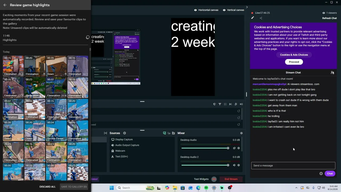Click the green dual-screen icon next to Mixer
The height and width of the screenshot is (192, 341).
164,133
